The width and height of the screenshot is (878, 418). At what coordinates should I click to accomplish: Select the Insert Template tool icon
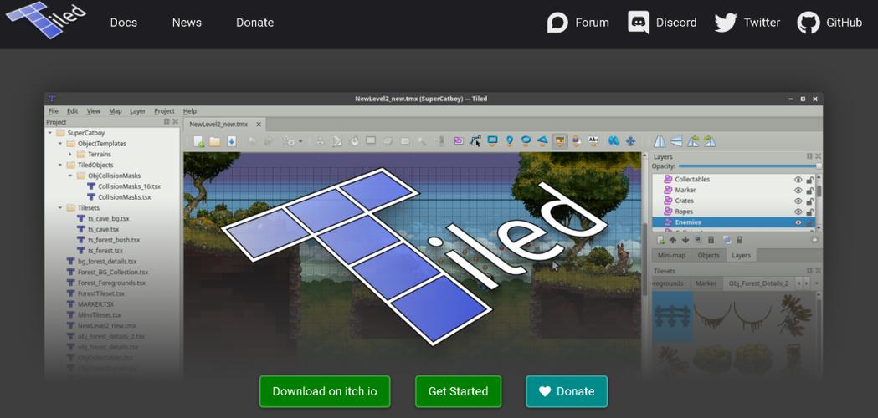point(576,141)
